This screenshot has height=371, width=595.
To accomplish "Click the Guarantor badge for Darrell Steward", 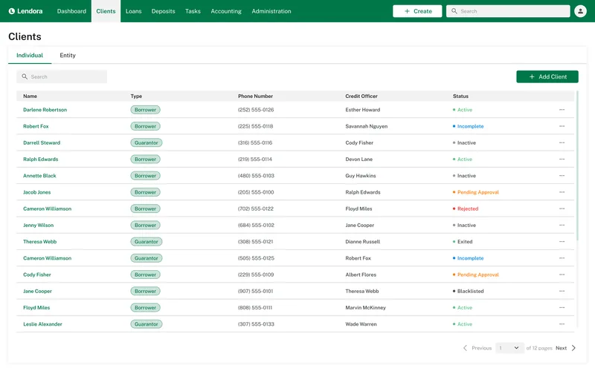I will click(147, 142).
